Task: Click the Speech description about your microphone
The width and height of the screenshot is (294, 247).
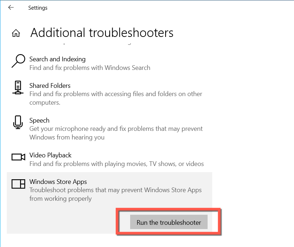Action: click(x=116, y=133)
